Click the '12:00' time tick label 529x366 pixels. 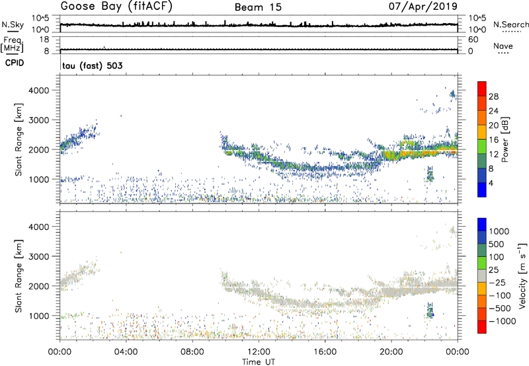tap(259, 352)
